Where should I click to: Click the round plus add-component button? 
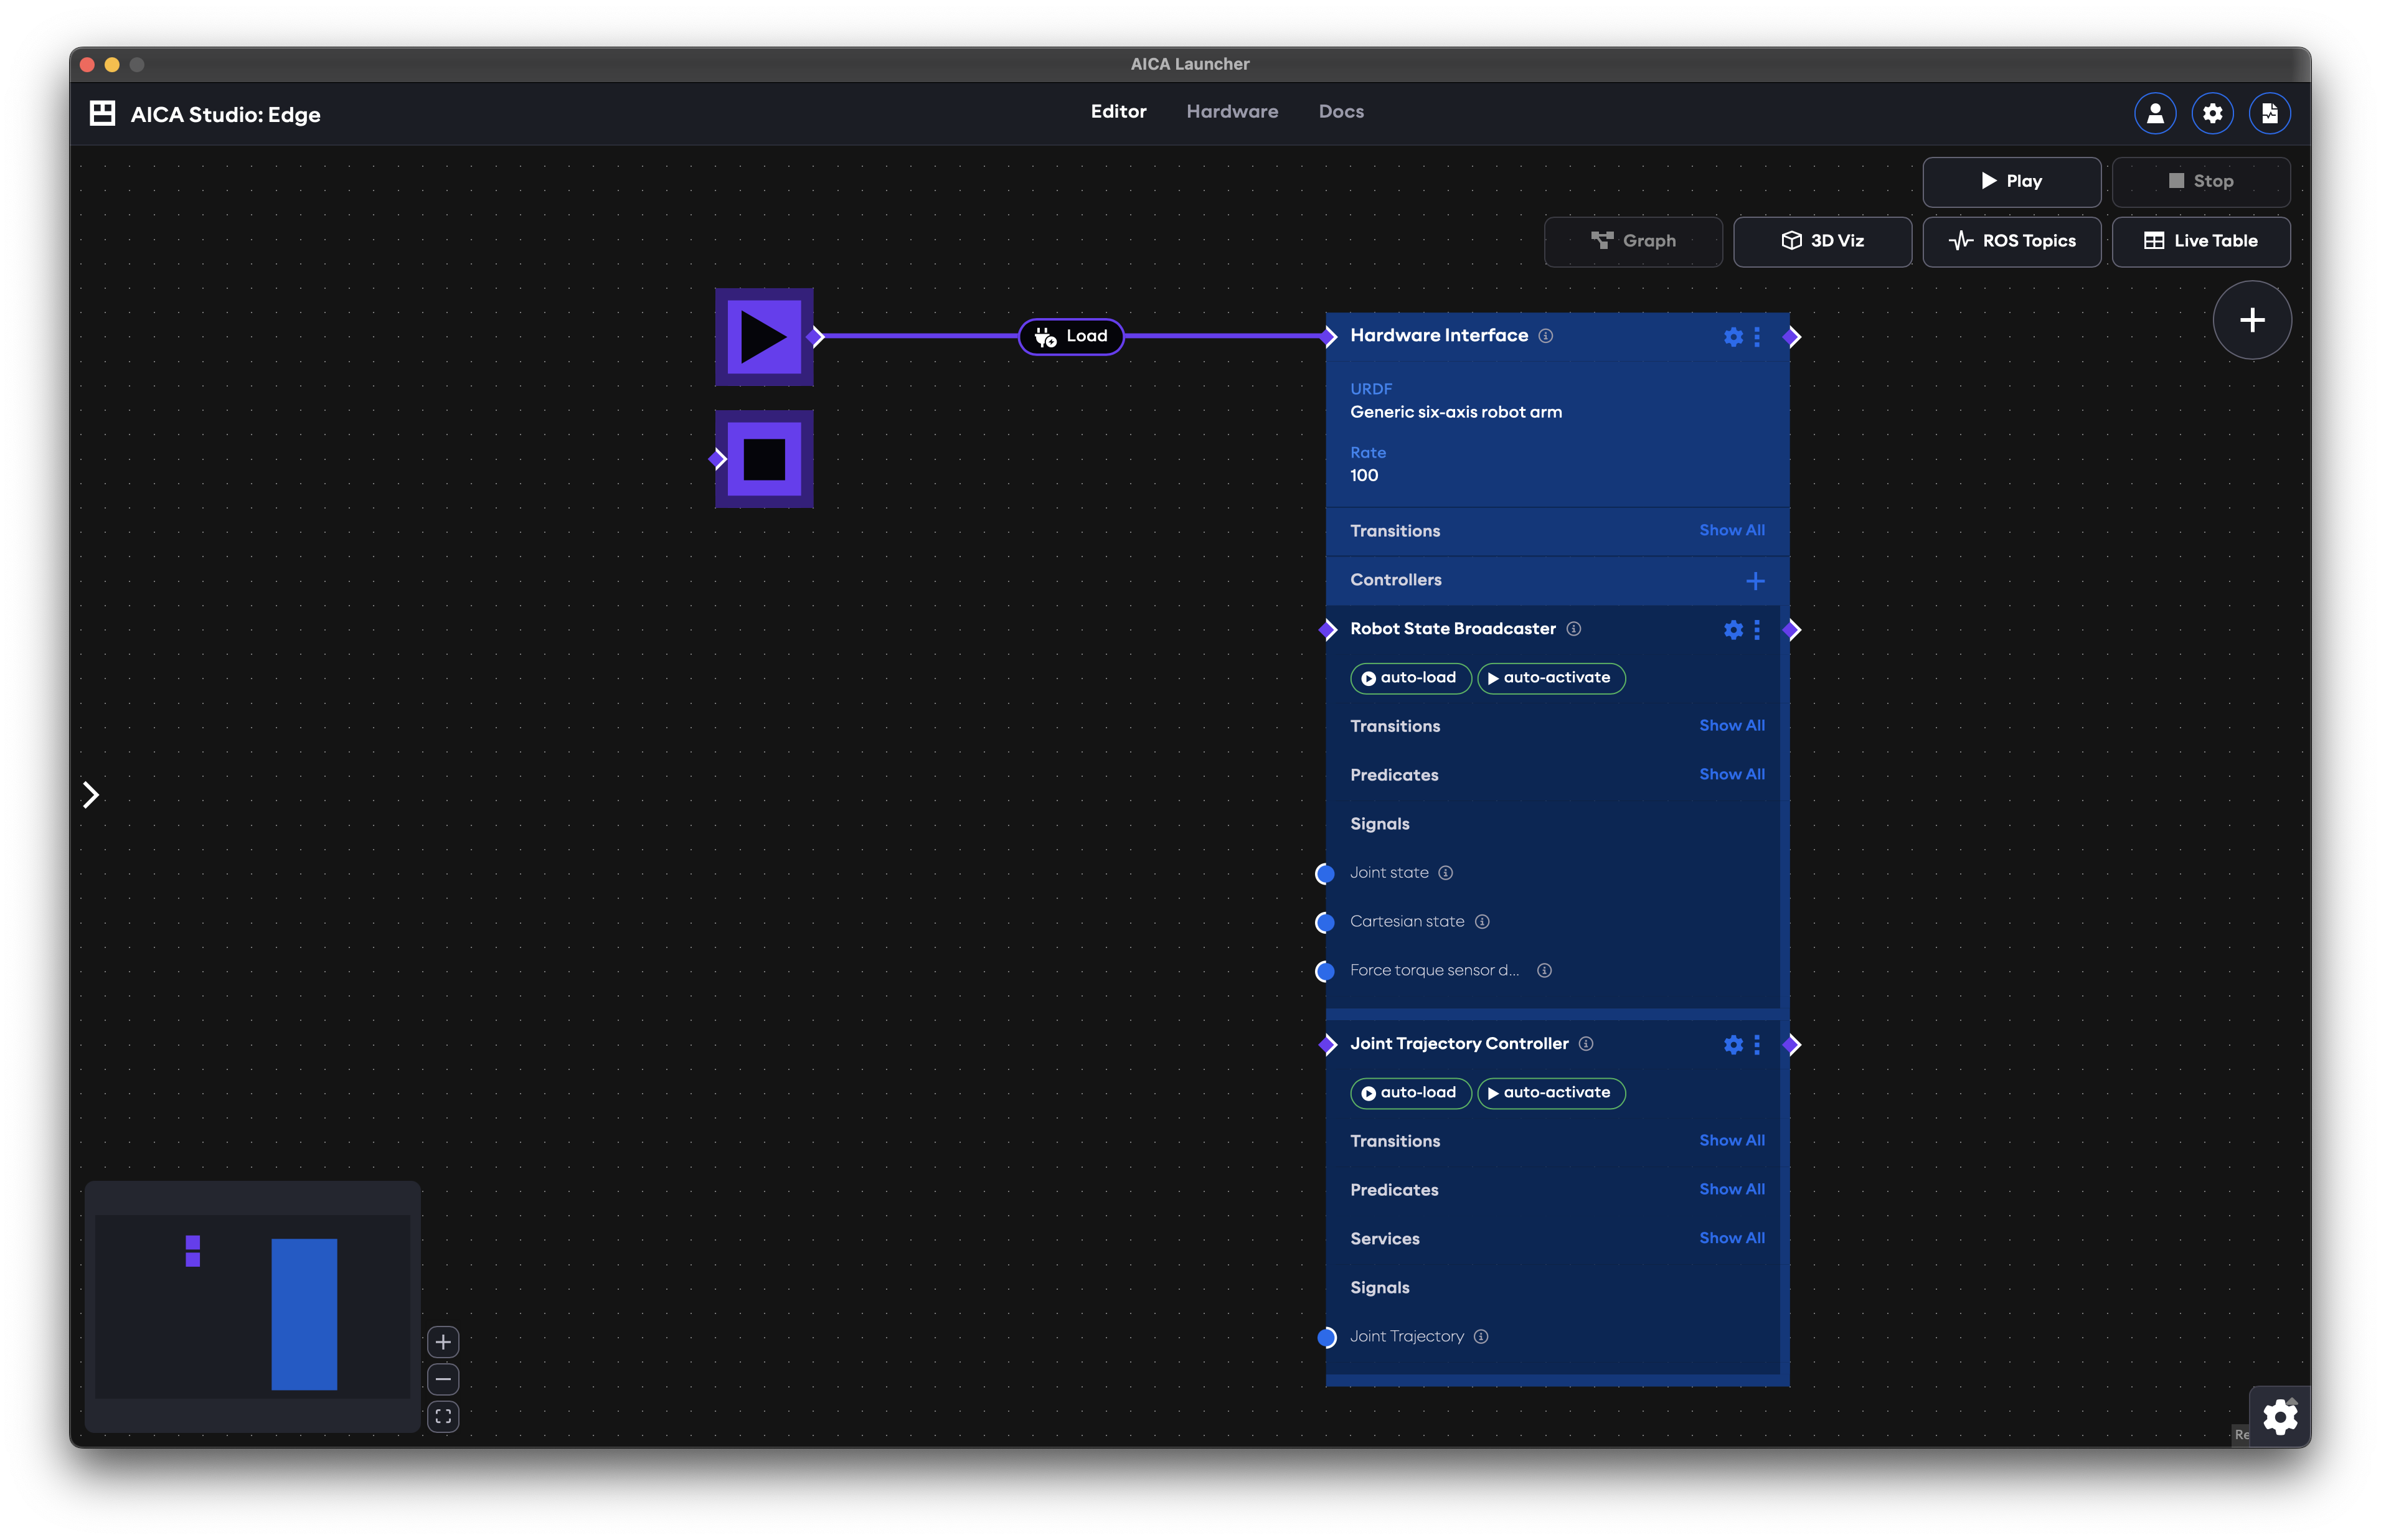coord(2251,320)
